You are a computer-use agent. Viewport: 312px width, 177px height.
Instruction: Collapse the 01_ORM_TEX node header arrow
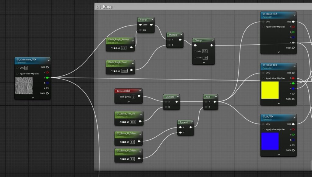tap(295, 66)
